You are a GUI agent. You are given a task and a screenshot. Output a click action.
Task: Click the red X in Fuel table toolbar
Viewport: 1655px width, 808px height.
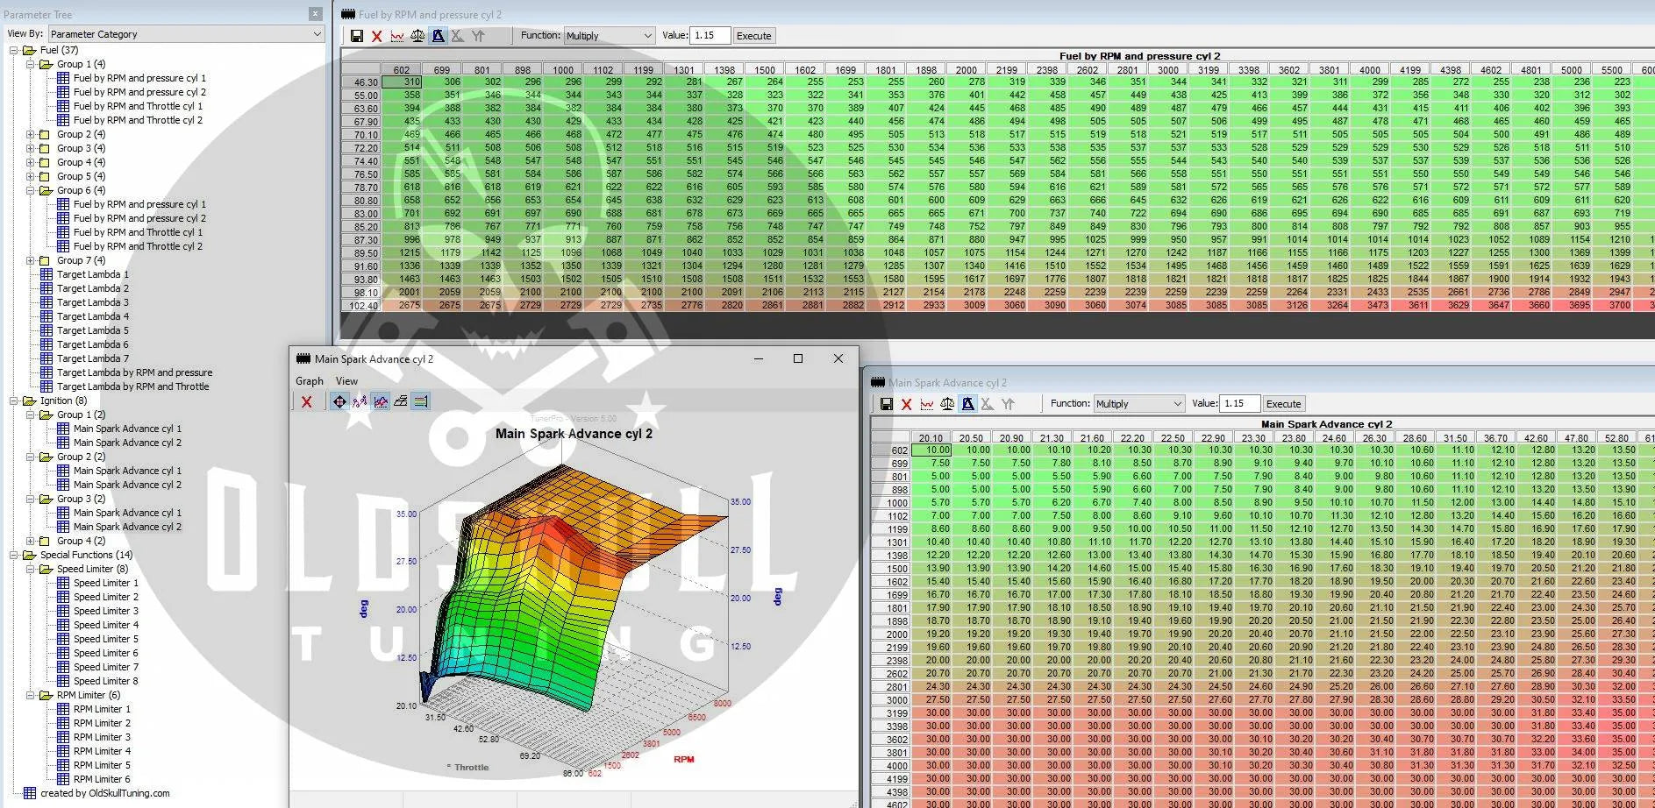click(x=377, y=36)
